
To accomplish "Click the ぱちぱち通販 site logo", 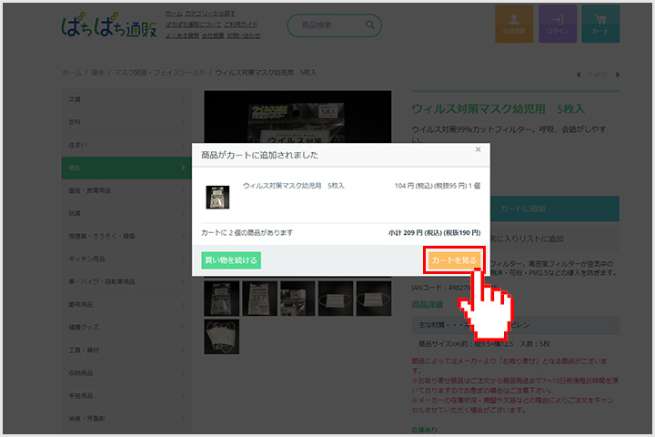I will click(x=108, y=25).
